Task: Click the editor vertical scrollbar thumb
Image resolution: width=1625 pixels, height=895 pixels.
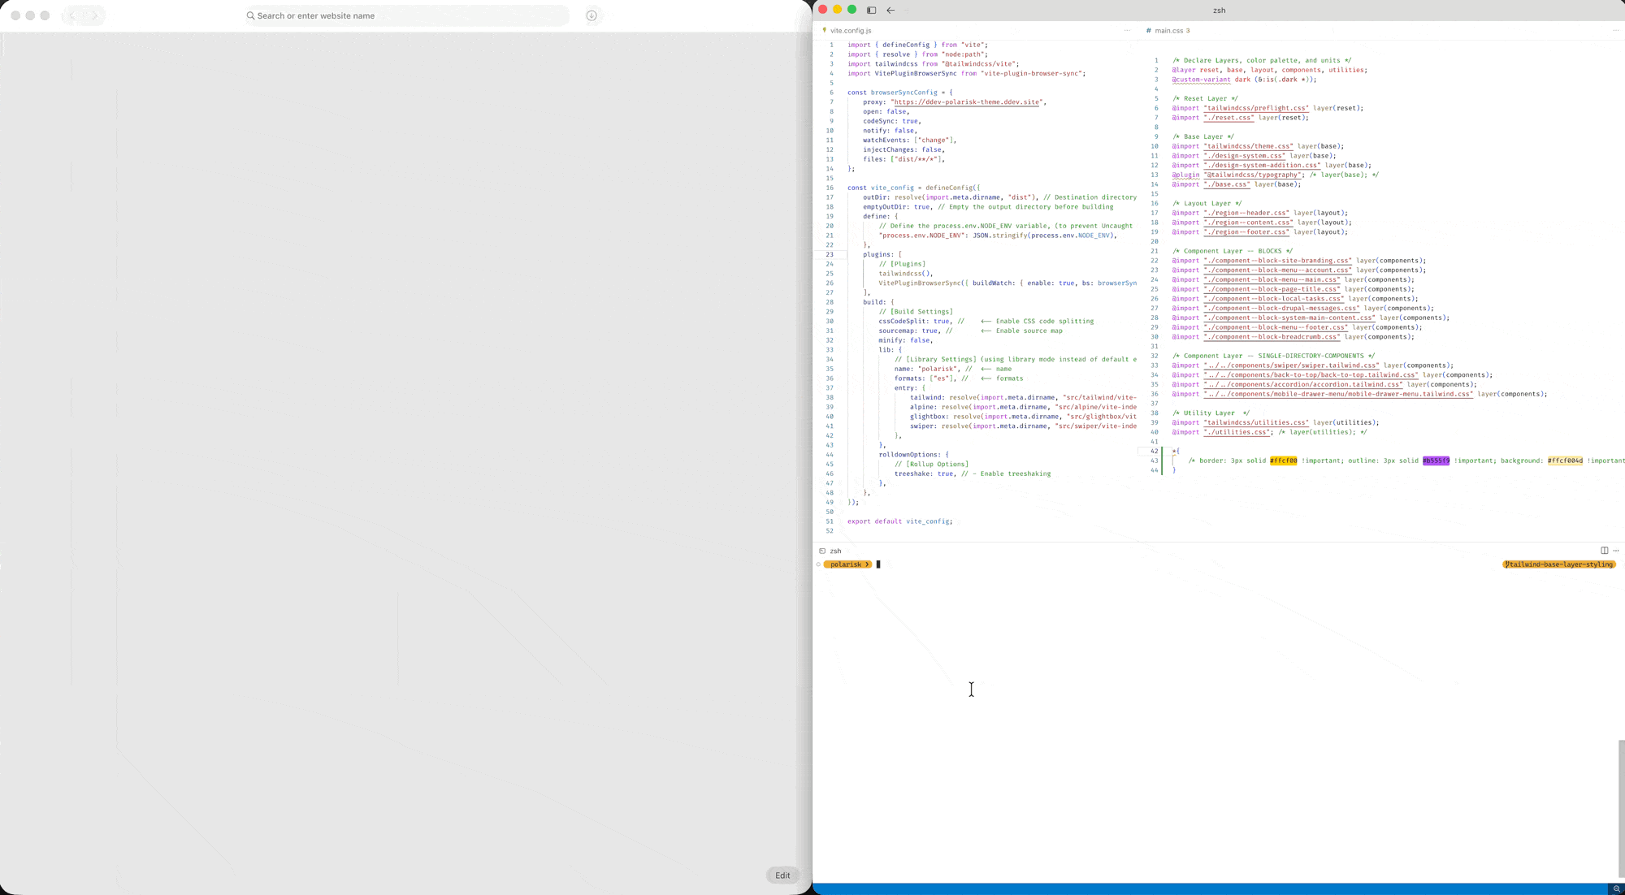Action: (1621, 808)
